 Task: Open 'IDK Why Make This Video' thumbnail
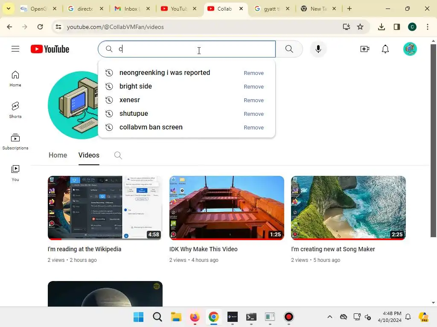pos(227,208)
